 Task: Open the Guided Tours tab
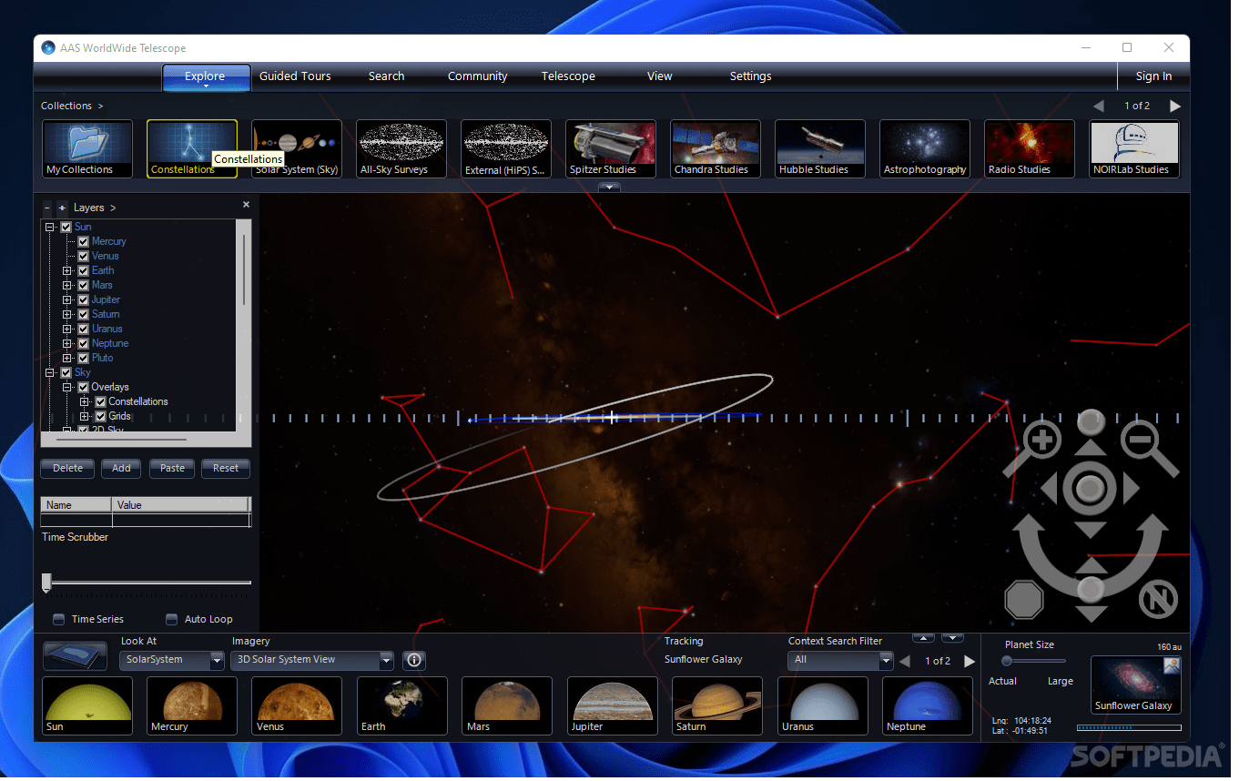[x=295, y=76]
